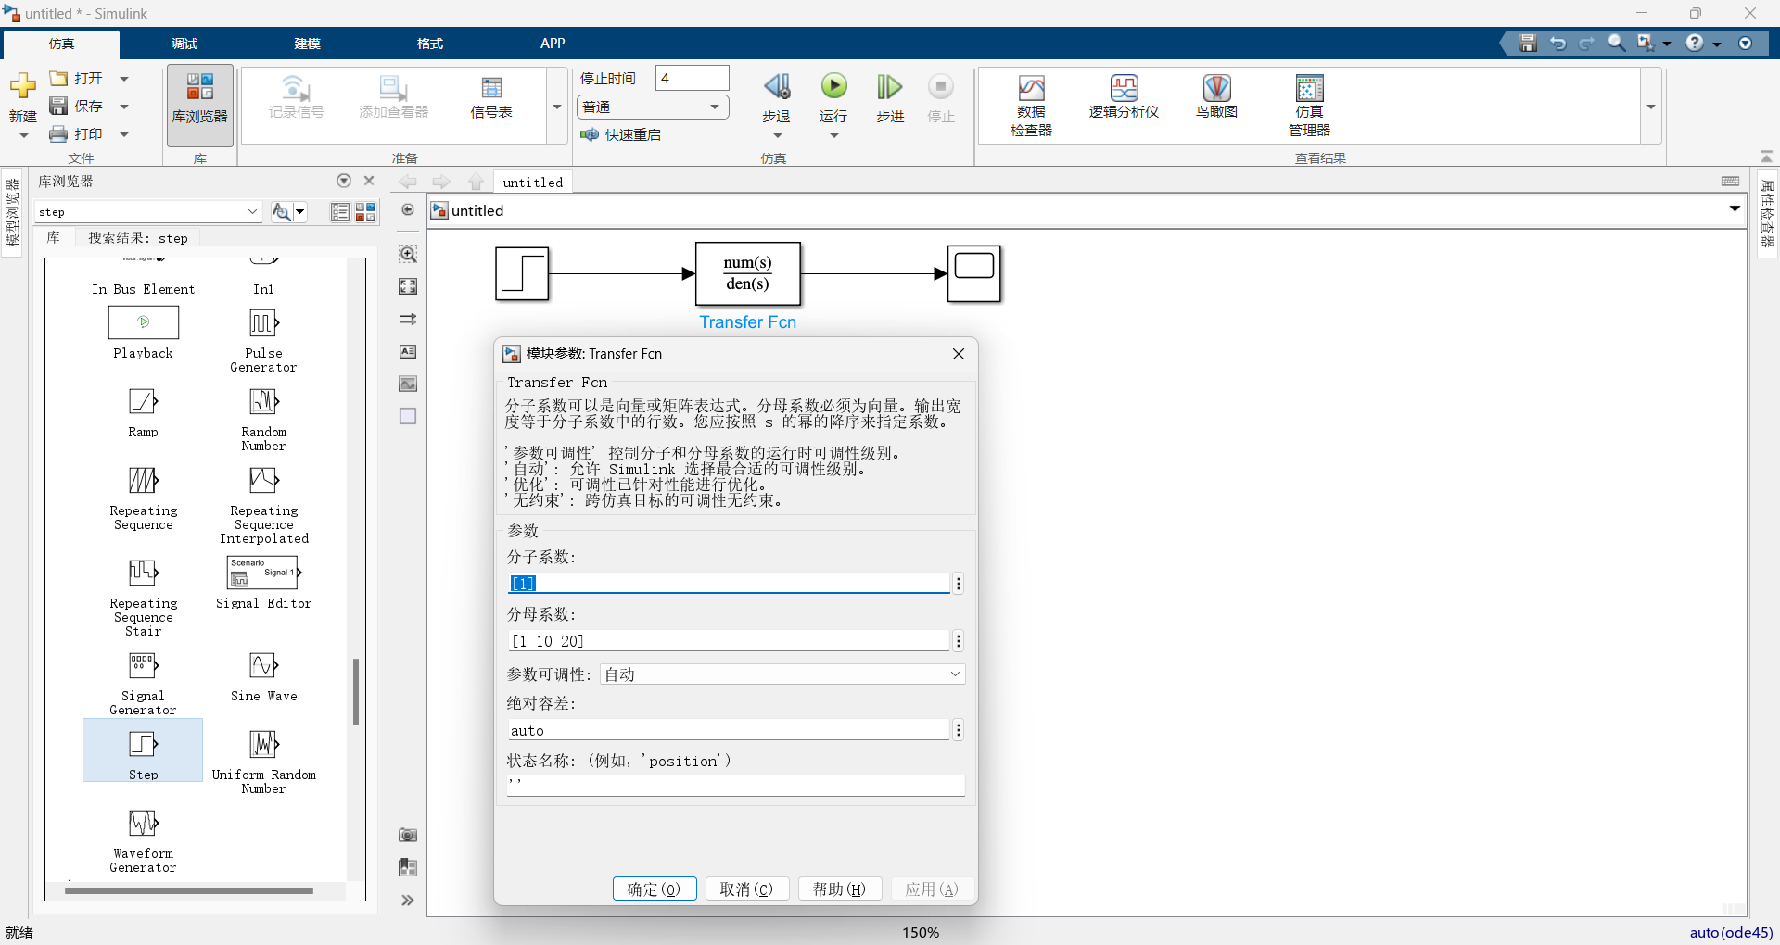Close the 库浏览器 panel
Screen dimensions: 1780x945
point(369,181)
